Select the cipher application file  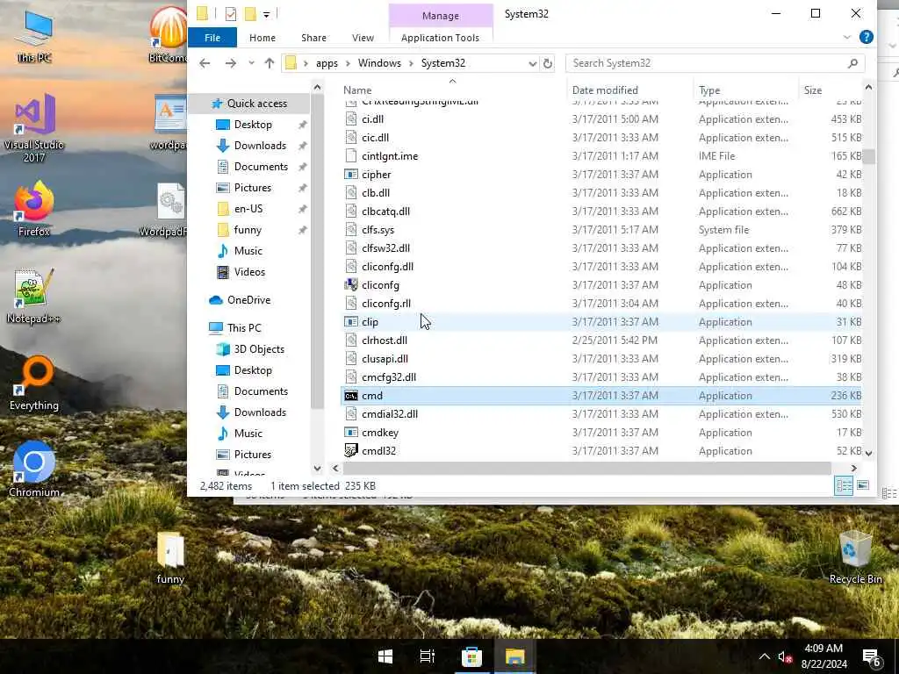(601, 175)
